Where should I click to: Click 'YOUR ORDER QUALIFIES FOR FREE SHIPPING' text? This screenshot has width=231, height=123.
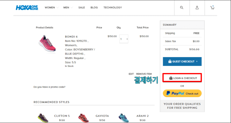(x=182, y=106)
